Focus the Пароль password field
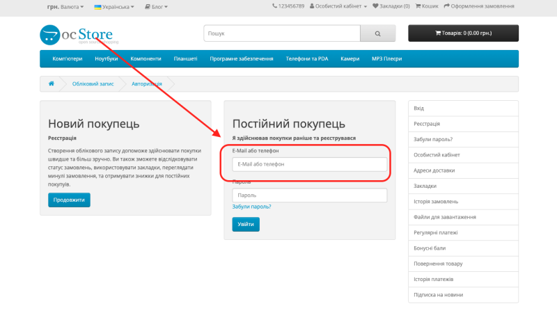Viewport: 557px width, 313px height. (x=309, y=195)
